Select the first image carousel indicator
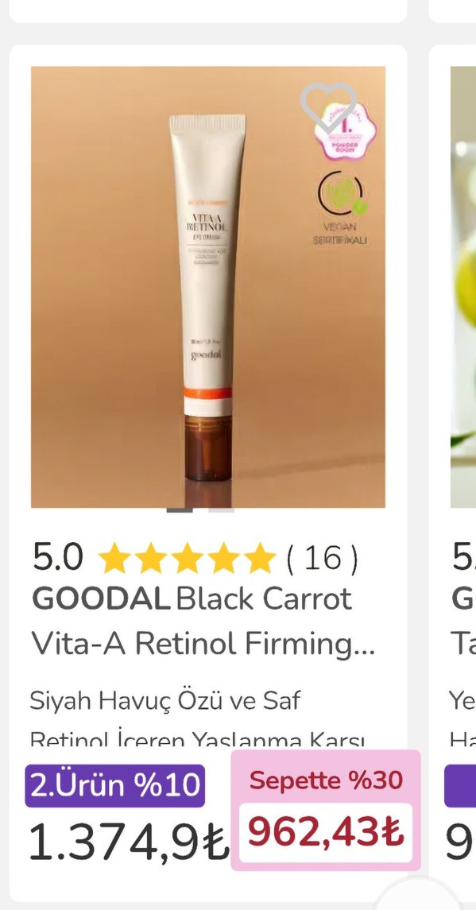 [180, 510]
